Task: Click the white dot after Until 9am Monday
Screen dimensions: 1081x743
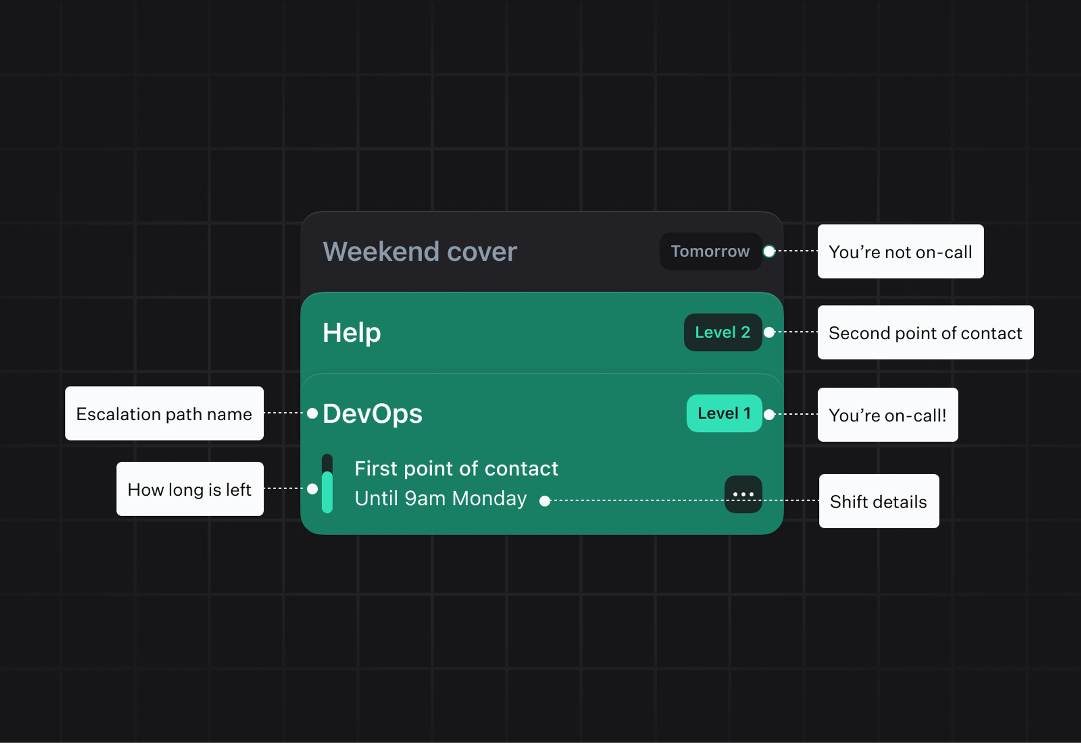Action: pos(545,501)
